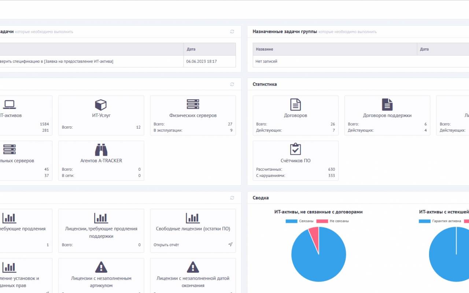Click Открыть отчёт link
469x293 pixels.
[x=166, y=245]
